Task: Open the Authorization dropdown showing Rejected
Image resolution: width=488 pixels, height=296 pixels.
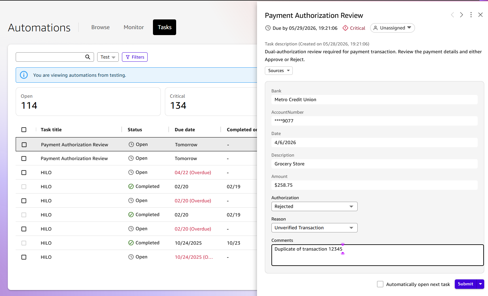Action: click(x=314, y=206)
